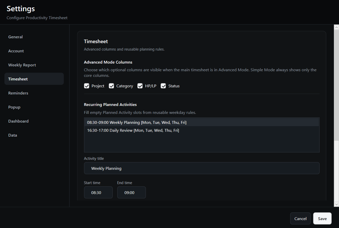The width and height of the screenshot is (339, 228).
Task: Uncheck the Project column checkbox
Action: [87, 86]
